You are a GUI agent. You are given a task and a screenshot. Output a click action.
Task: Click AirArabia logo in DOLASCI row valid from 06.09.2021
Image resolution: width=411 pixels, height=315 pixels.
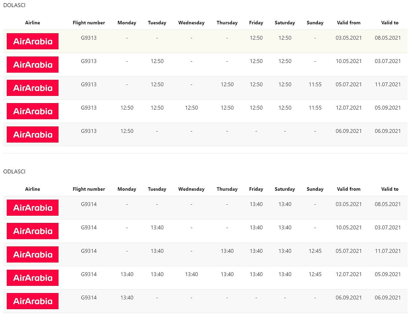(33, 134)
